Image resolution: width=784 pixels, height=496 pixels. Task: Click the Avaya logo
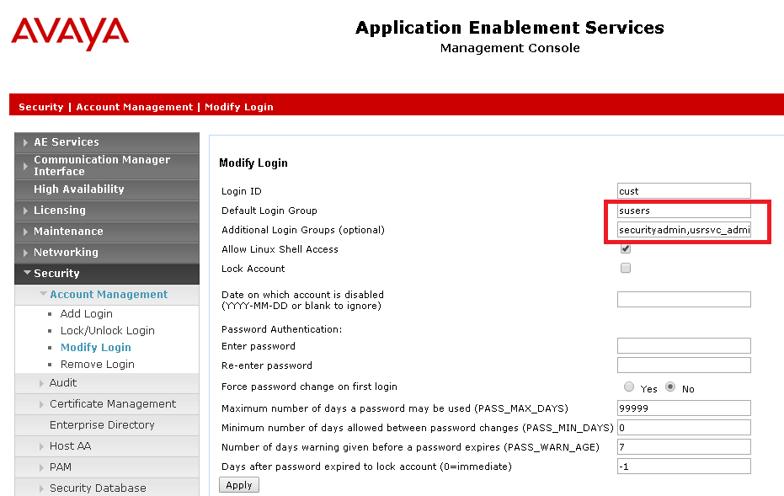pos(70,34)
